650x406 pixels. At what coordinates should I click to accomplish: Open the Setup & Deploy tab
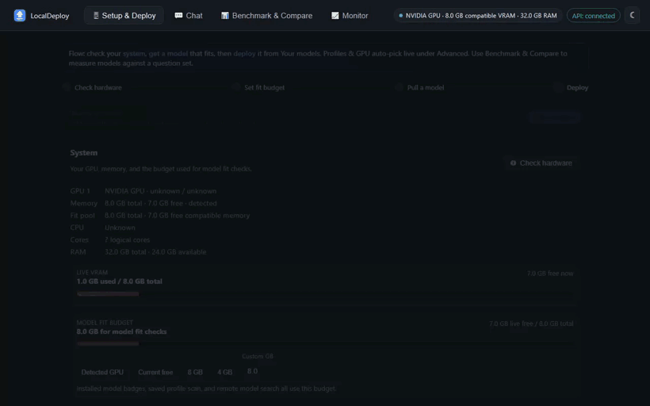(124, 15)
